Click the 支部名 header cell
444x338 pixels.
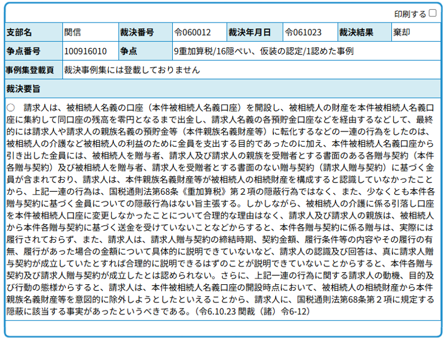click(34, 32)
